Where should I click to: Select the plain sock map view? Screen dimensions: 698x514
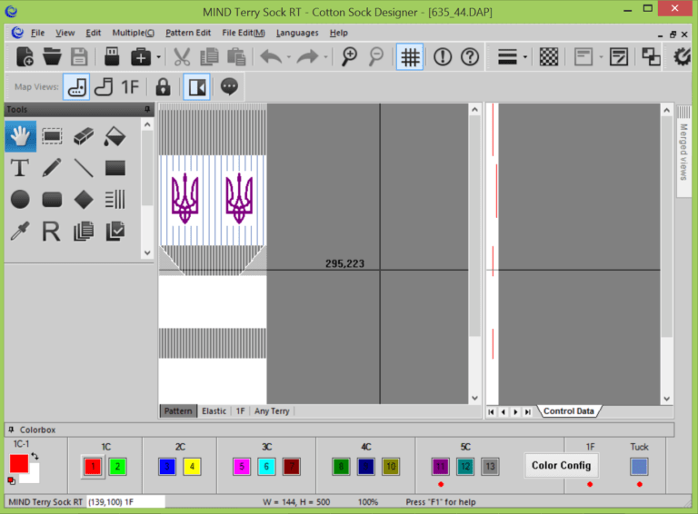pos(104,87)
